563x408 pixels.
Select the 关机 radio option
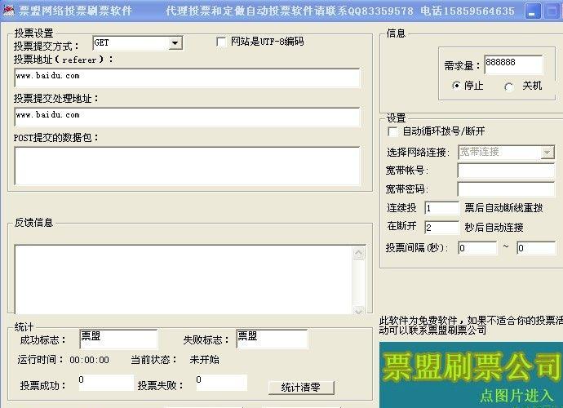click(x=509, y=86)
